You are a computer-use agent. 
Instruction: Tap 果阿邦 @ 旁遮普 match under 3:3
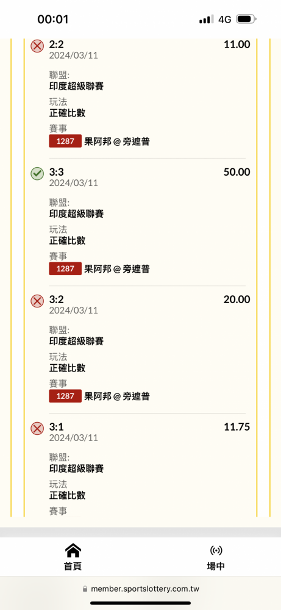(x=117, y=269)
